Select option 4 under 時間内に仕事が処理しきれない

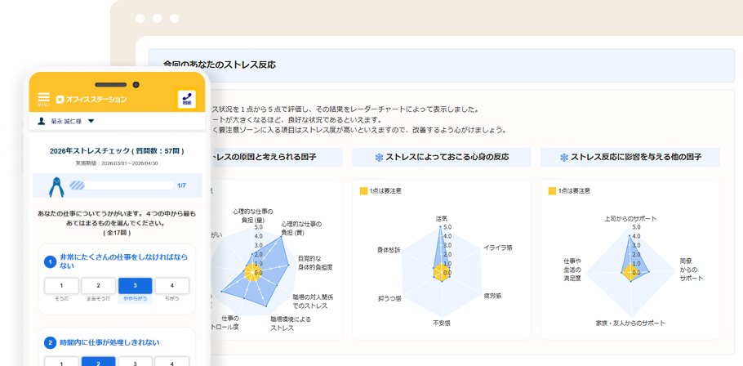coord(172,362)
